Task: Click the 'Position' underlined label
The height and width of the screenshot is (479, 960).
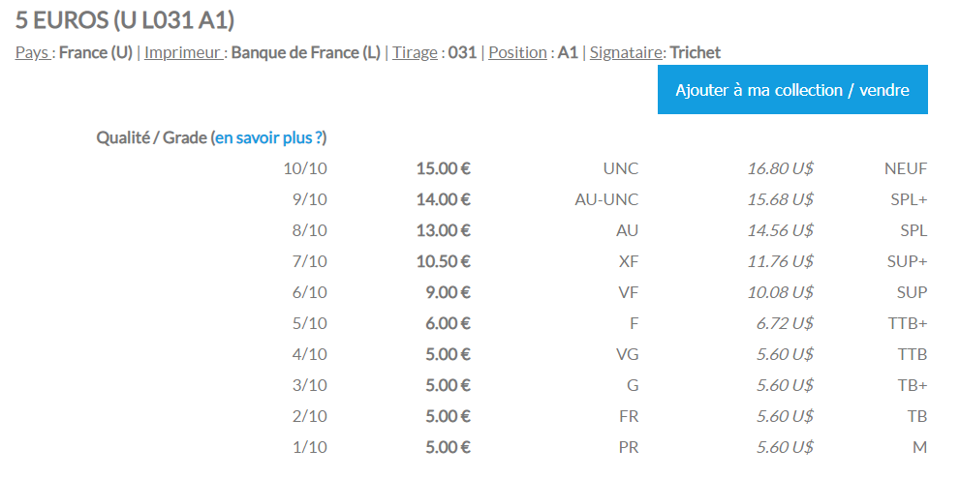Action: coord(517,52)
